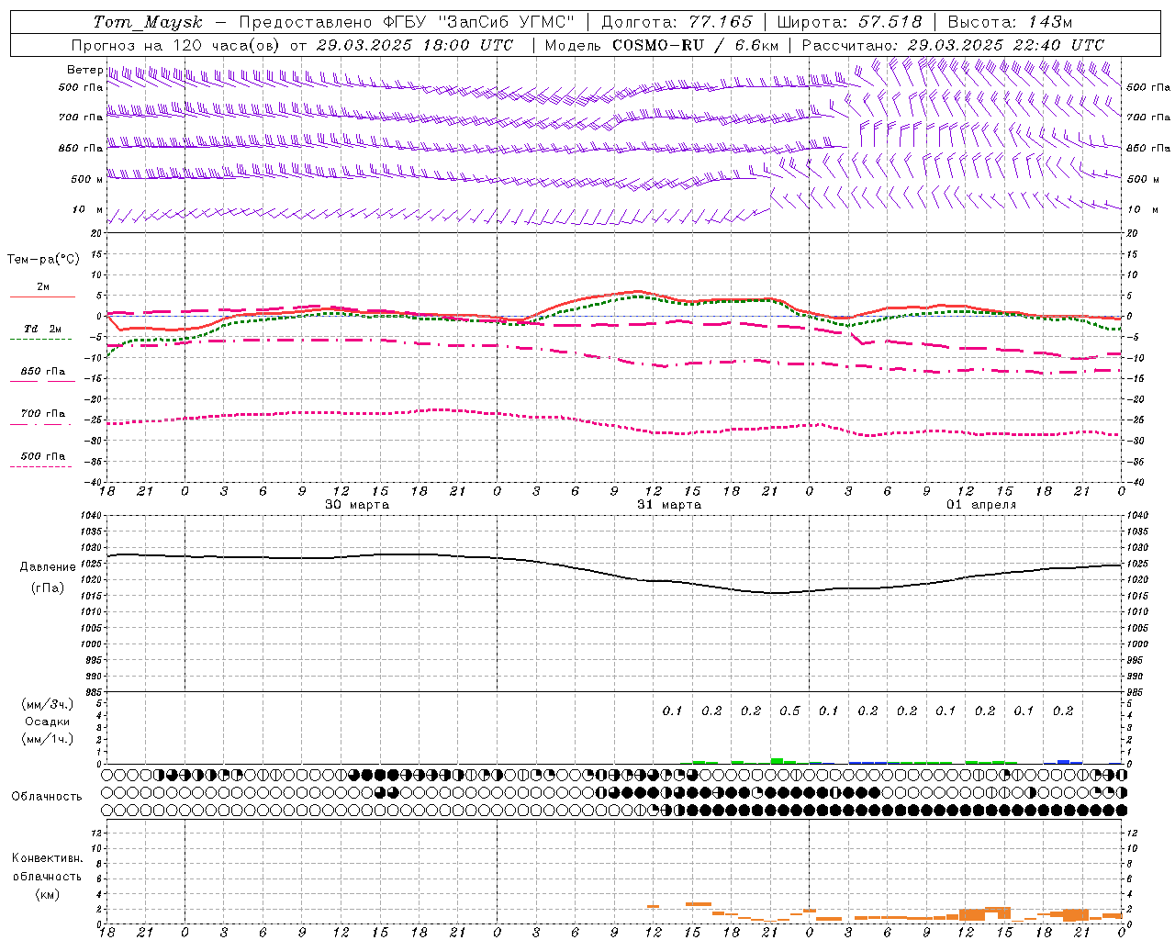The image size is (1175, 940).
Task: Click the 01 апреля date label
Action: [981, 505]
